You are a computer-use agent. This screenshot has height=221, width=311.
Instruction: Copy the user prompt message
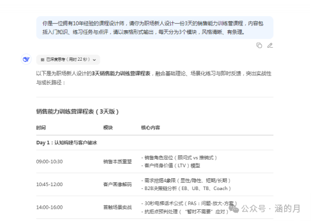click(x=259, y=46)
